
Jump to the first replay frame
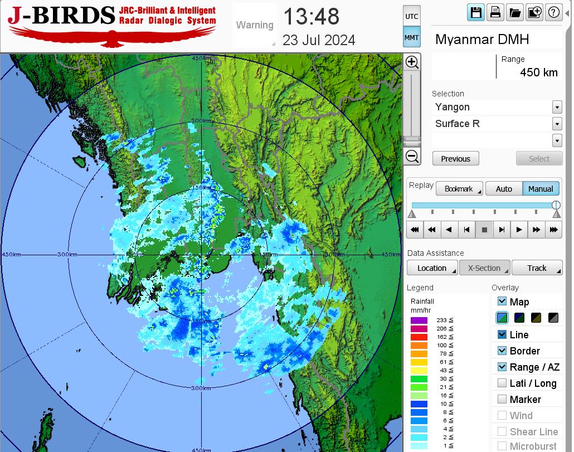click(415, 230)
